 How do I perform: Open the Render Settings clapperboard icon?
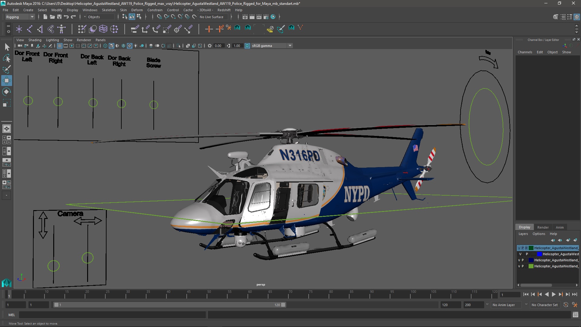pos(266,17)
